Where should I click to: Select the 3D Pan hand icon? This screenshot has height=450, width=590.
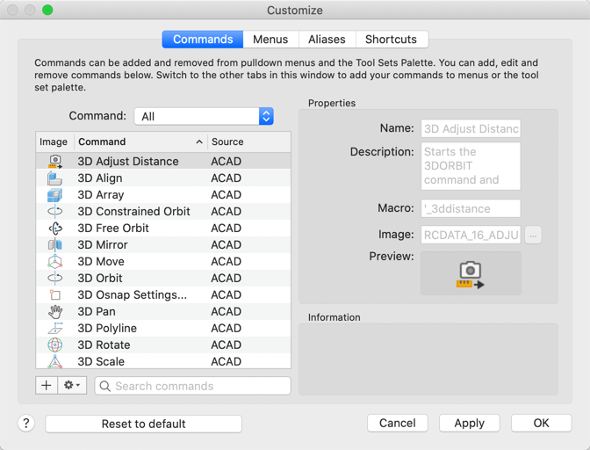(54, 312)
